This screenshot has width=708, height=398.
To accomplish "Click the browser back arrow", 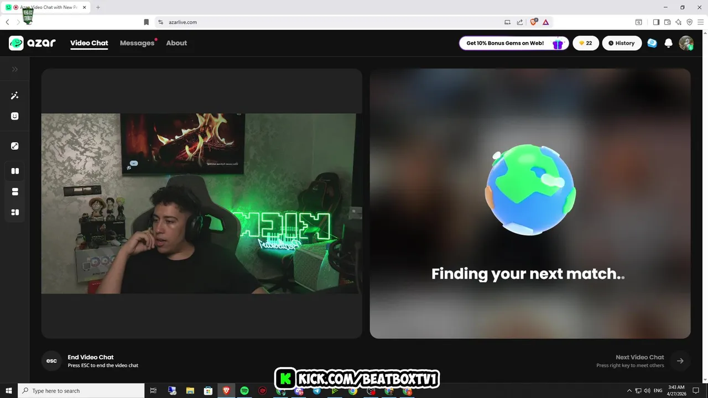I will click(x=7, y=22).
